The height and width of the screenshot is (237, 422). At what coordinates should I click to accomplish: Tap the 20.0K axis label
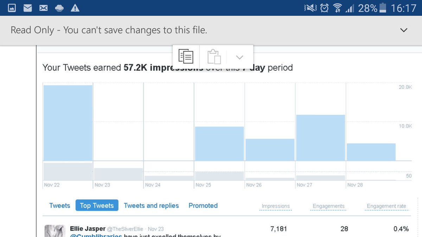[x=405, y=87]
